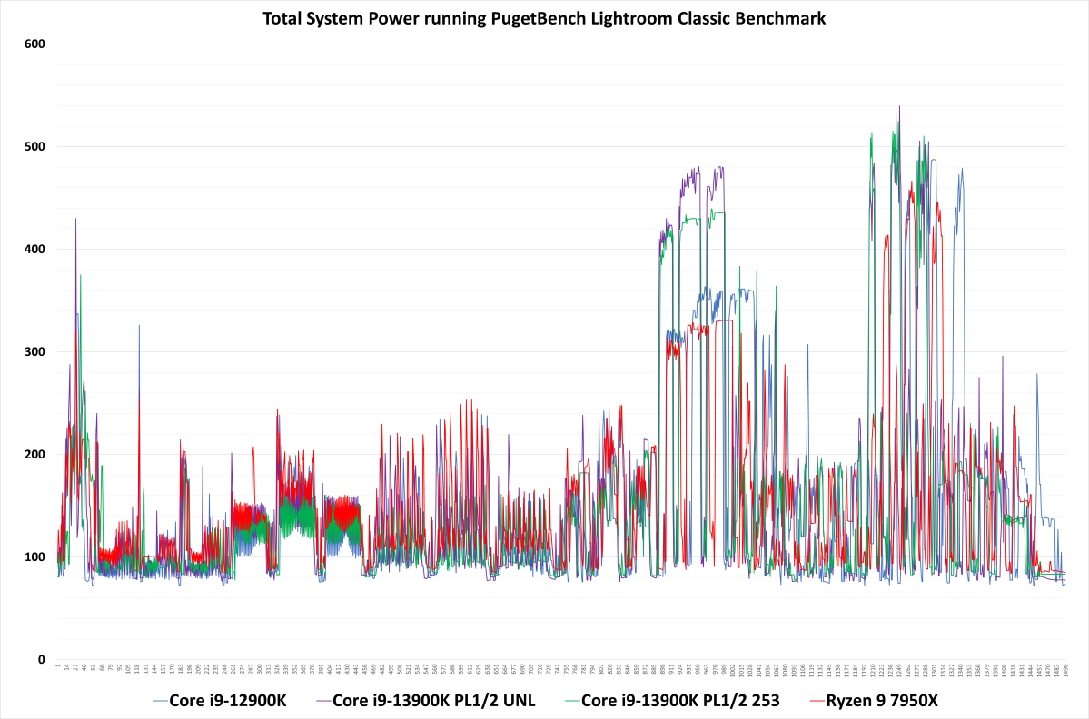
Task: Click the 500 label on the vertical axis
Action: (x=34, y=146)
